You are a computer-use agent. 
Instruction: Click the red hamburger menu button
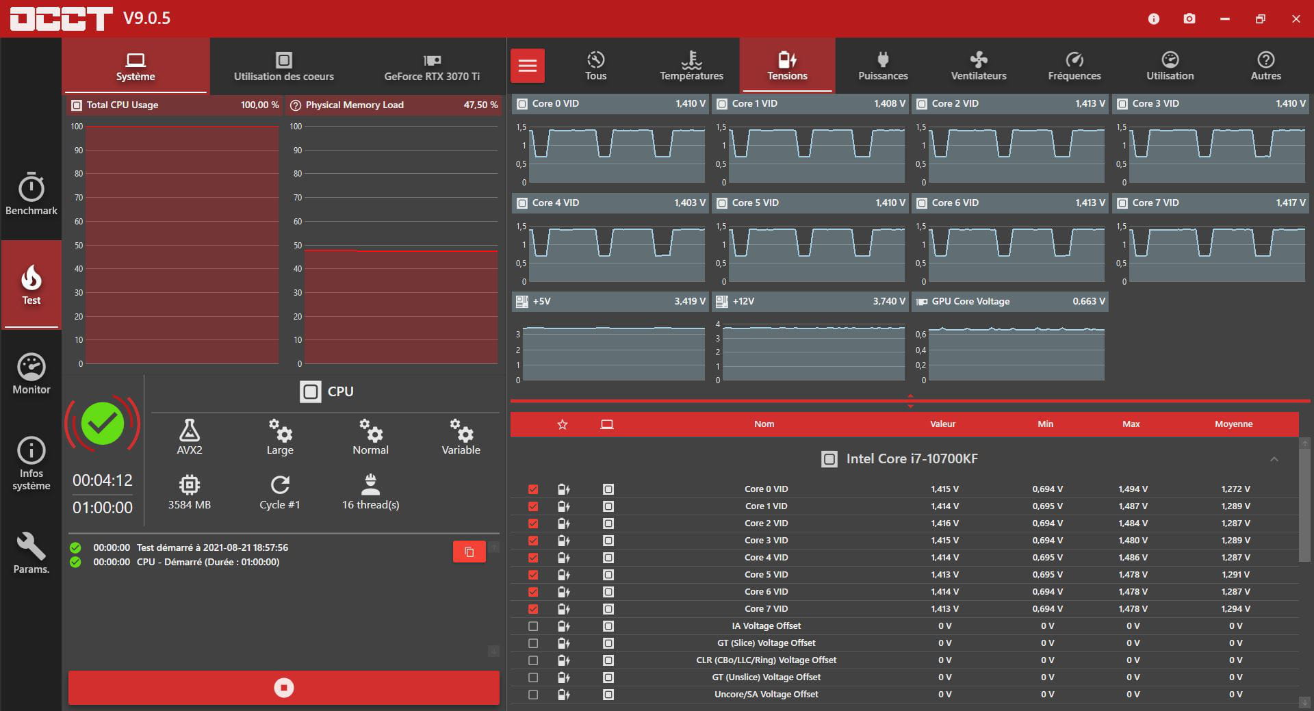(527, 66)
